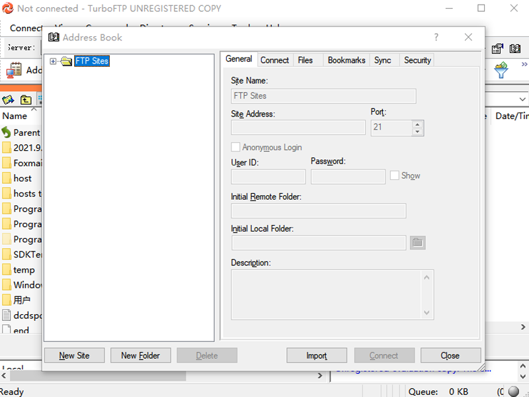Click the Connect button at dialog bottom

coord(384,355)
